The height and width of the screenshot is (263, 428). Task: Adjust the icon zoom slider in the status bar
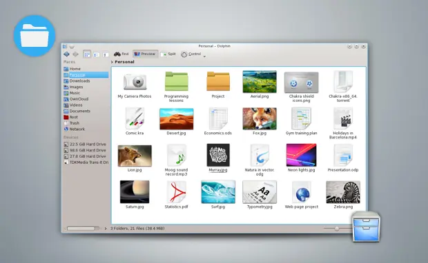coord(337,229)
